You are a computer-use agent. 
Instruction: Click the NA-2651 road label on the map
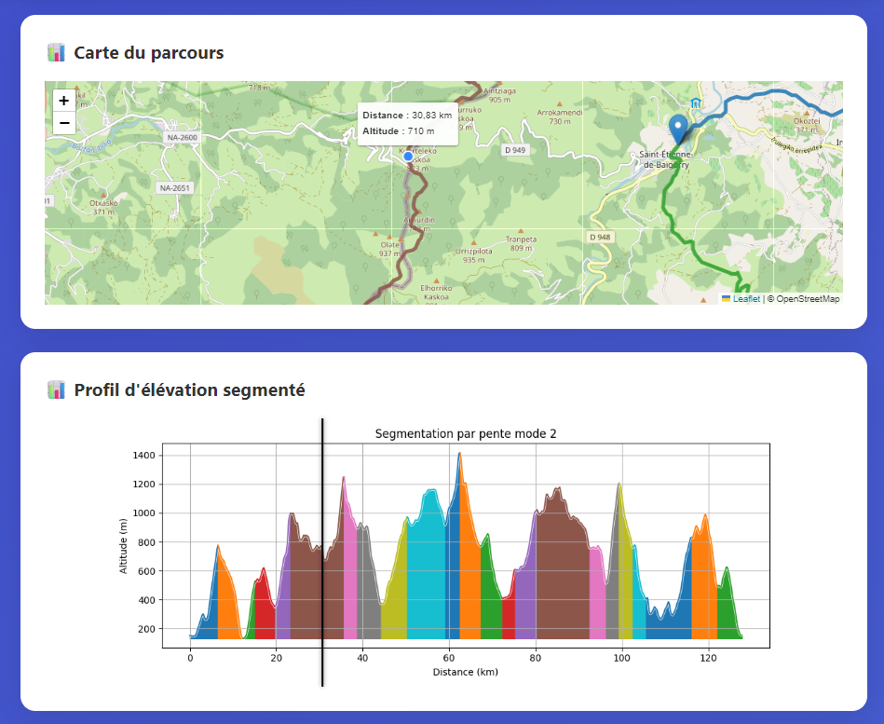175,188
